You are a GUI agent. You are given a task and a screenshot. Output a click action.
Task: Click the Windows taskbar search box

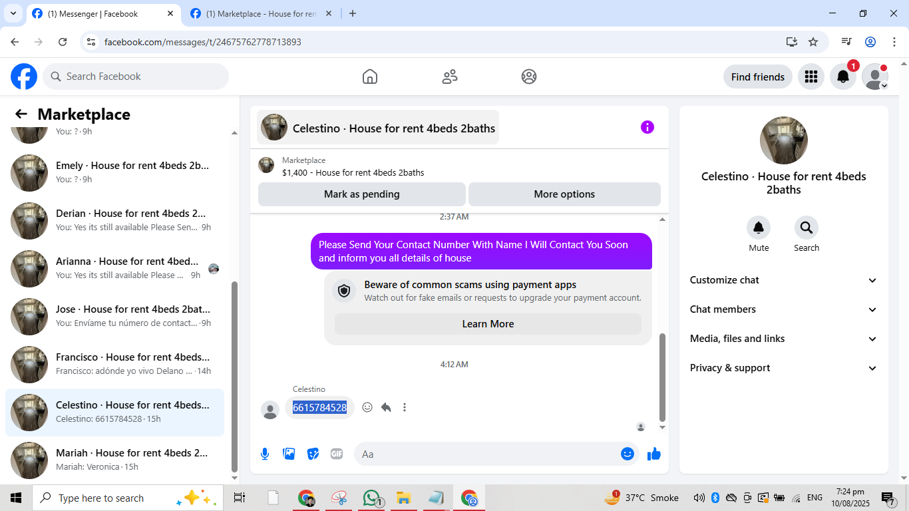[126, 498]
